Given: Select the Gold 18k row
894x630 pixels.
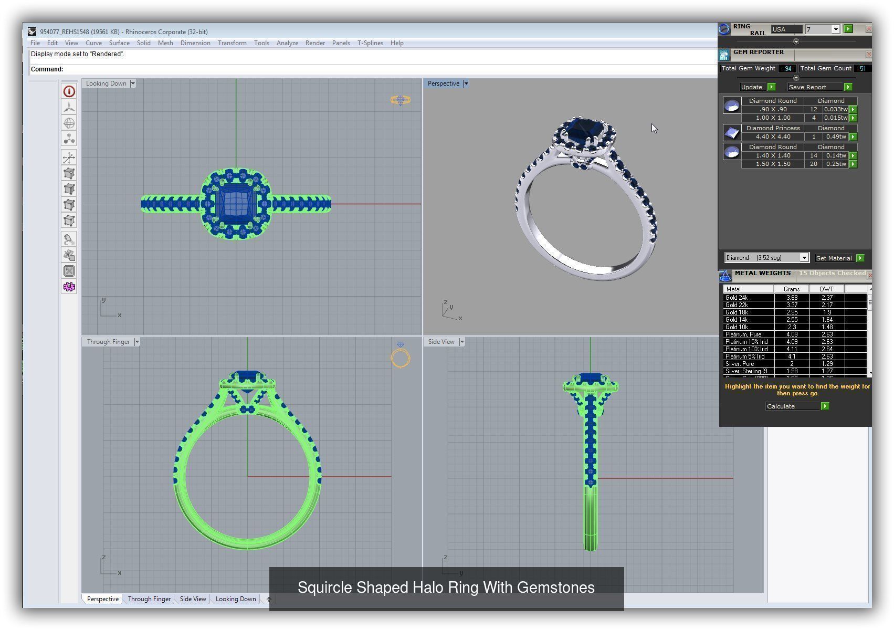Looking at the screenshot, I should (x=795, y=312).
